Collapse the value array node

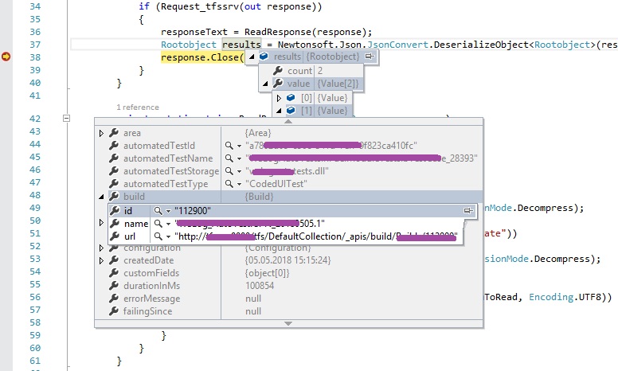pyautogui.click(x=265, y=84)
